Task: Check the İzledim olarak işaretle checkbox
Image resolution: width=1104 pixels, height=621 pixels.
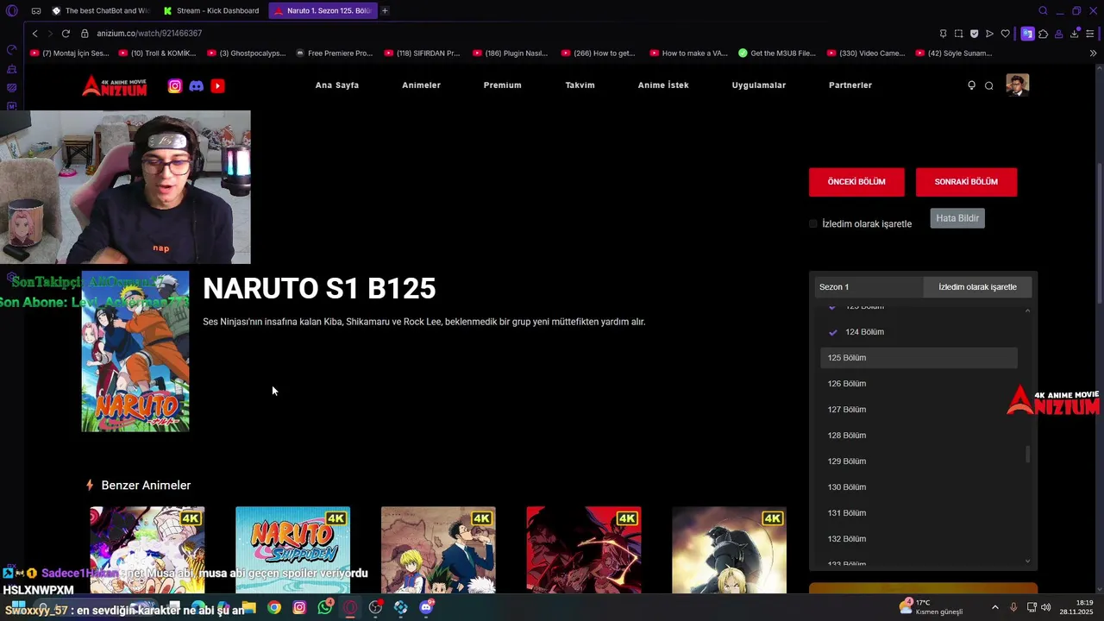Action: (x=812, y=223)
